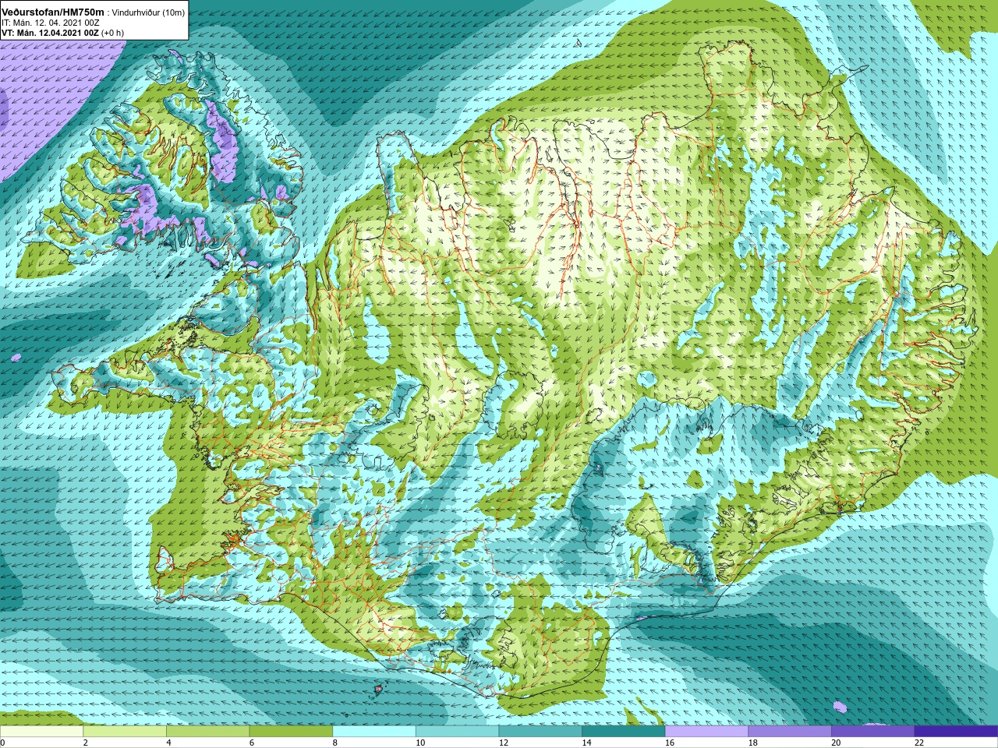Pick the 20–22 violet legend swatch
The width and height of the screenshot is (998, 748).
click(x=873, y=732)
